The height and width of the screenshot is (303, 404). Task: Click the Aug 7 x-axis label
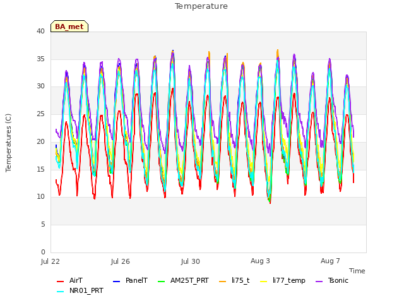(x=330, y=261)
